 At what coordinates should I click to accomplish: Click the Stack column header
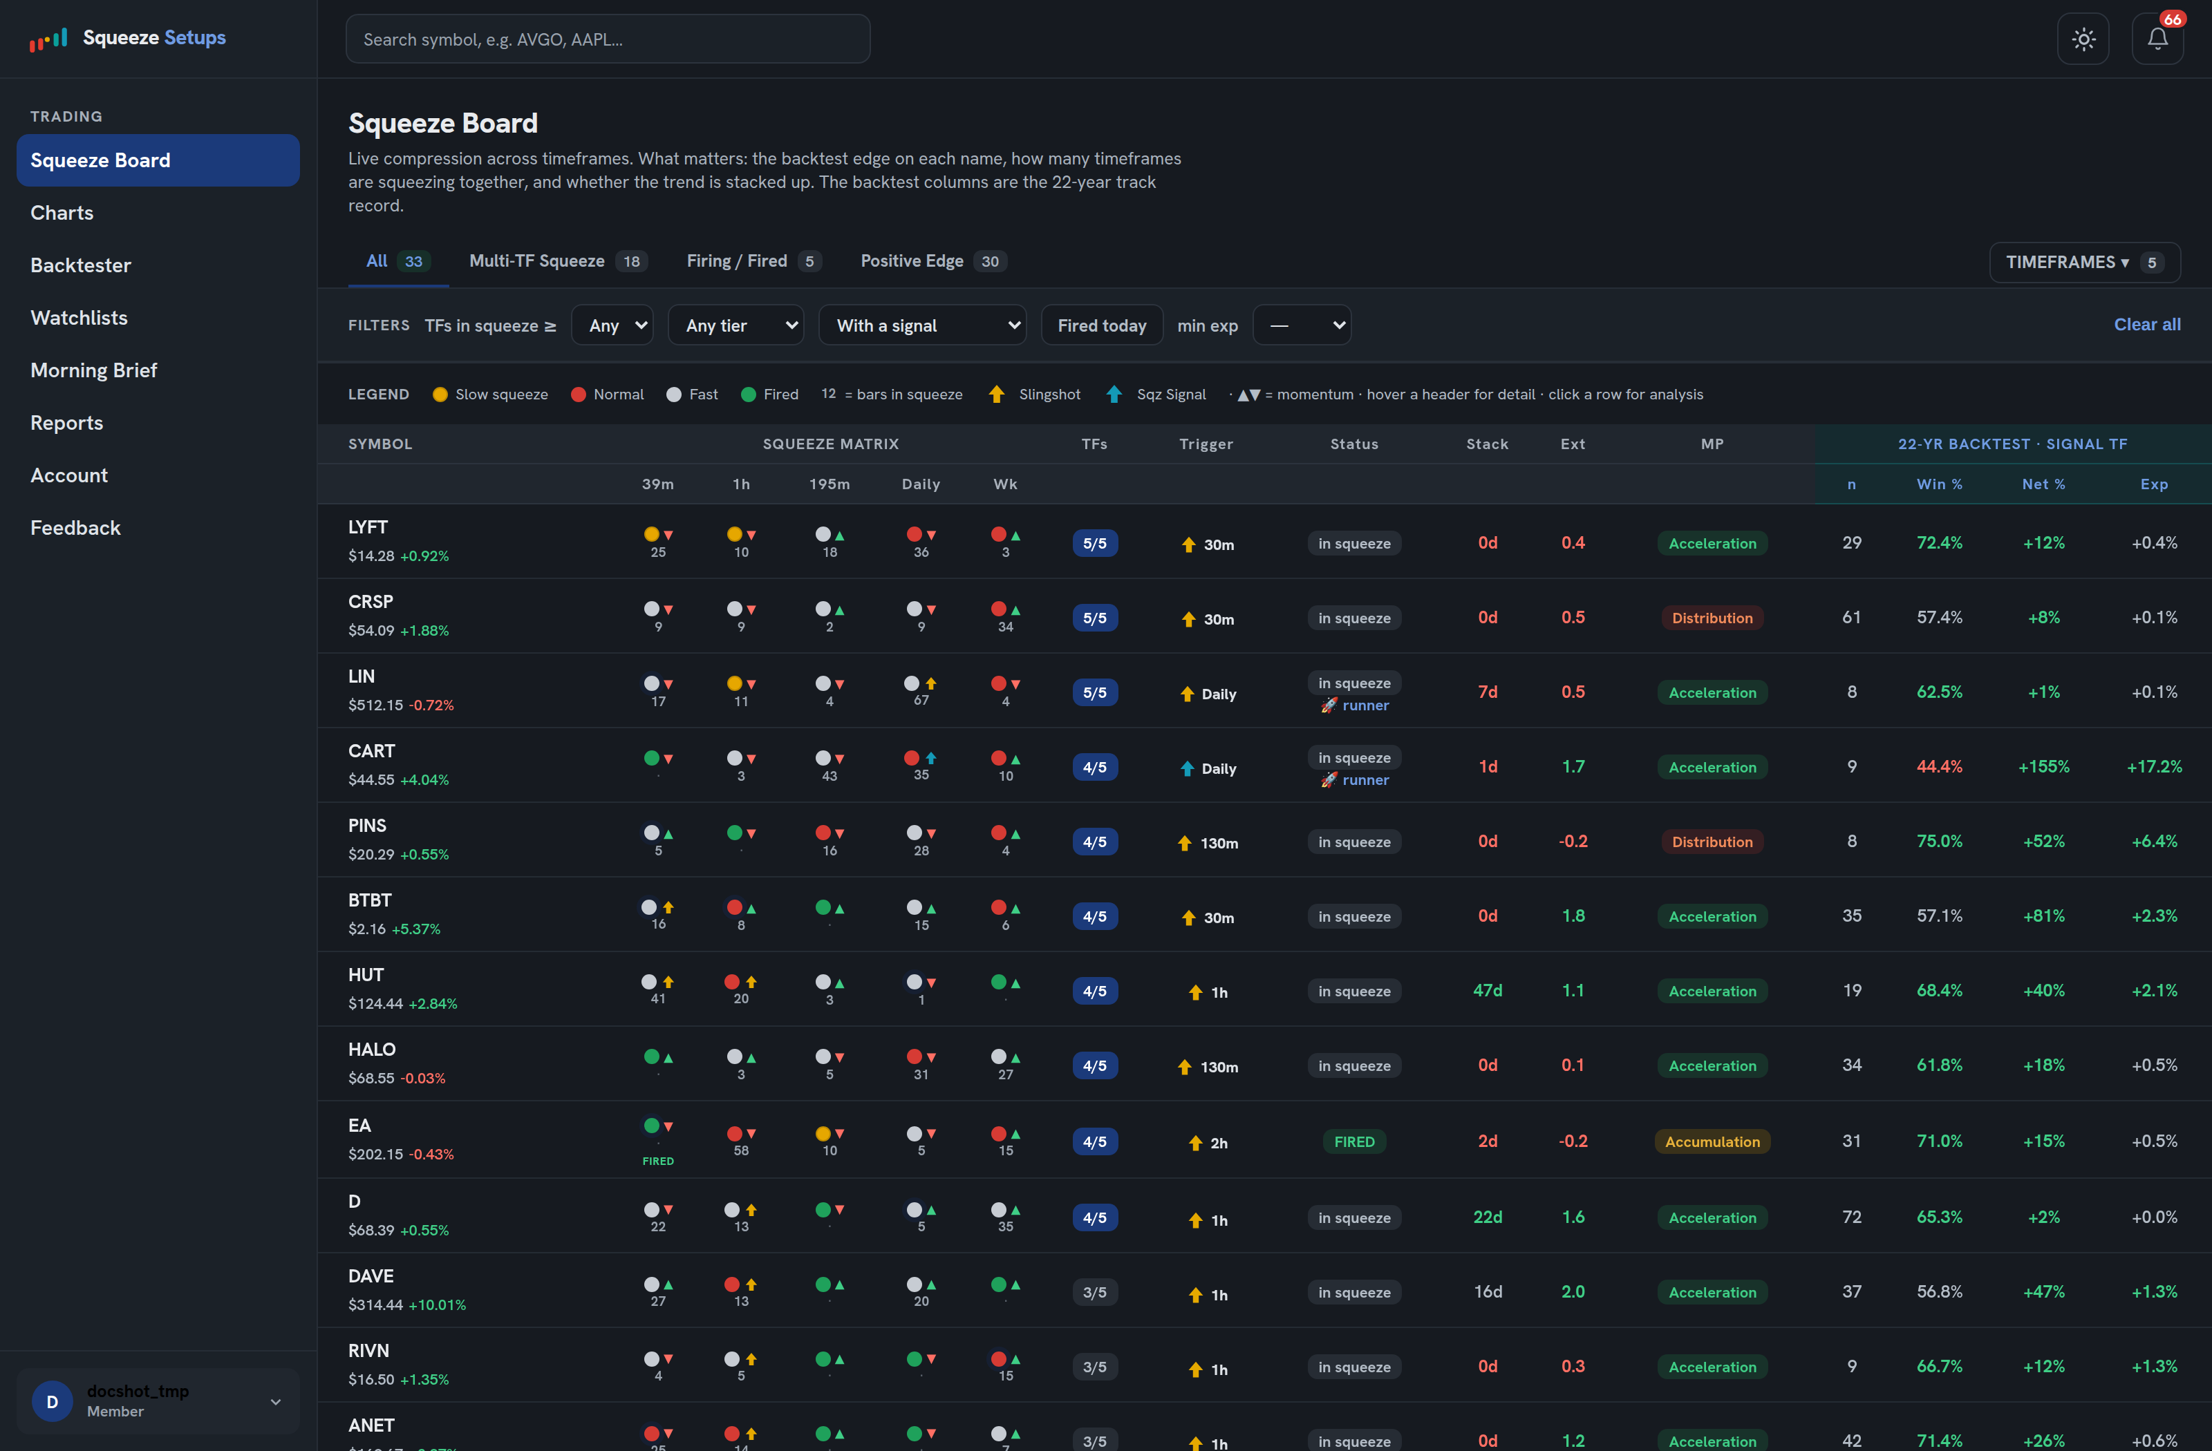click(x=1487, y=444)
